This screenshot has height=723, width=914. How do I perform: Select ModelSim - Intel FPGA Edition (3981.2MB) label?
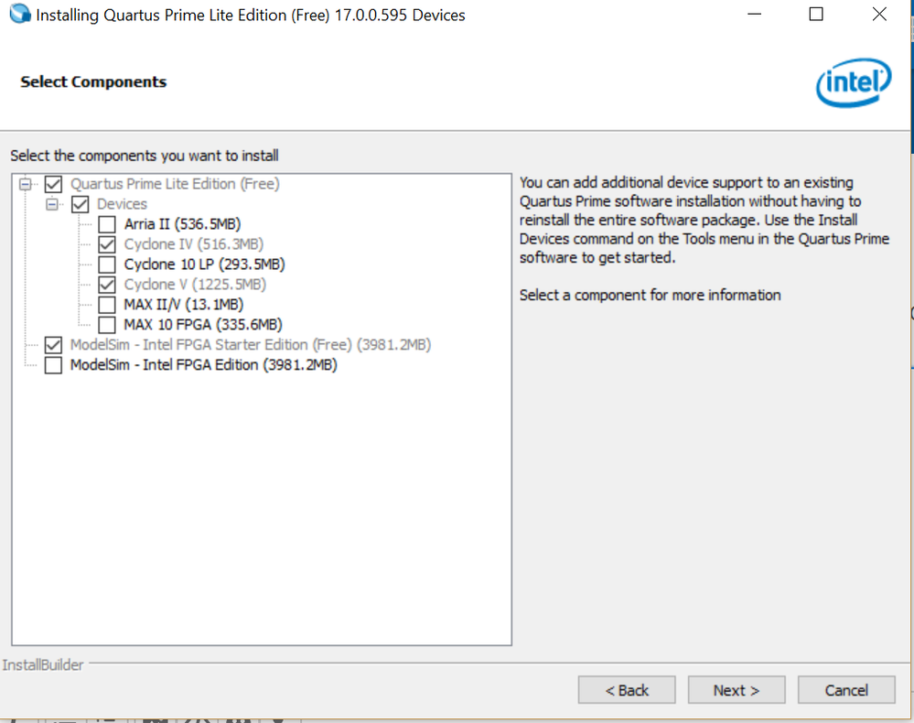(x=204, y=365)
